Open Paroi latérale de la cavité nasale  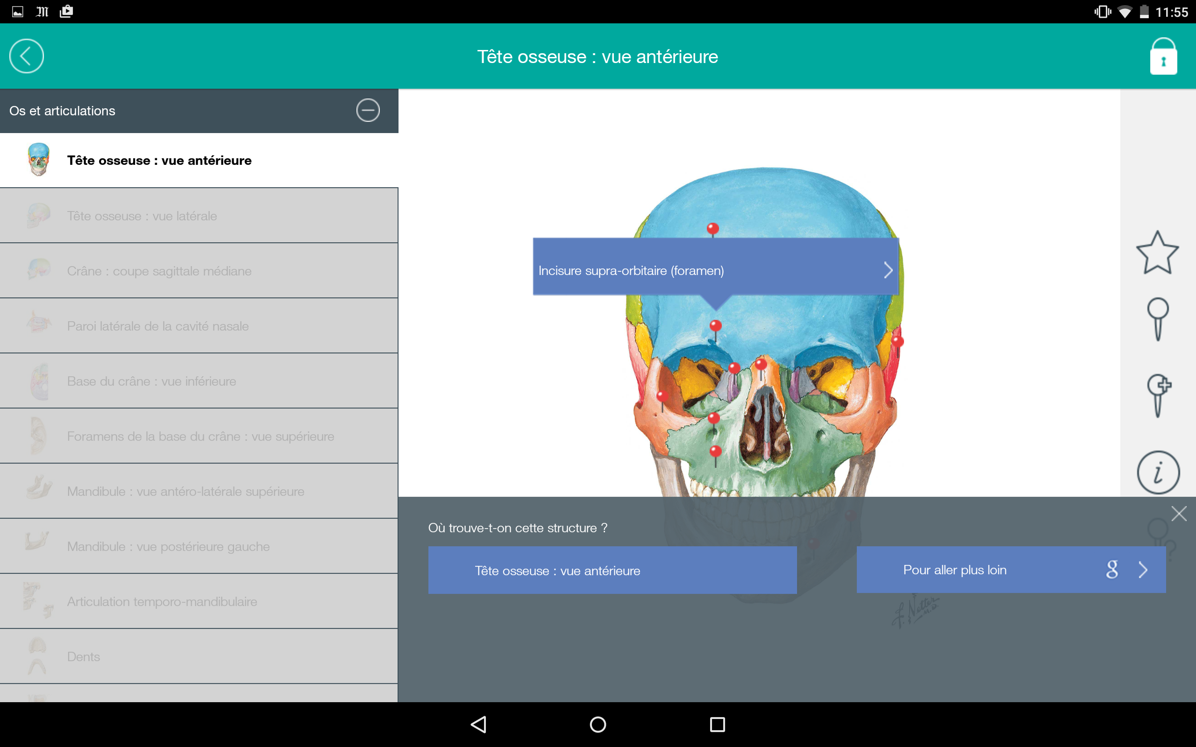[199, 326]
